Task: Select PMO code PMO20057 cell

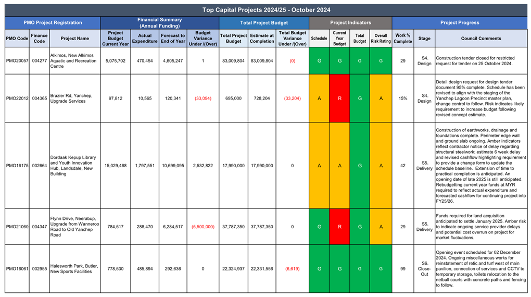Action: tap(17, 61)
